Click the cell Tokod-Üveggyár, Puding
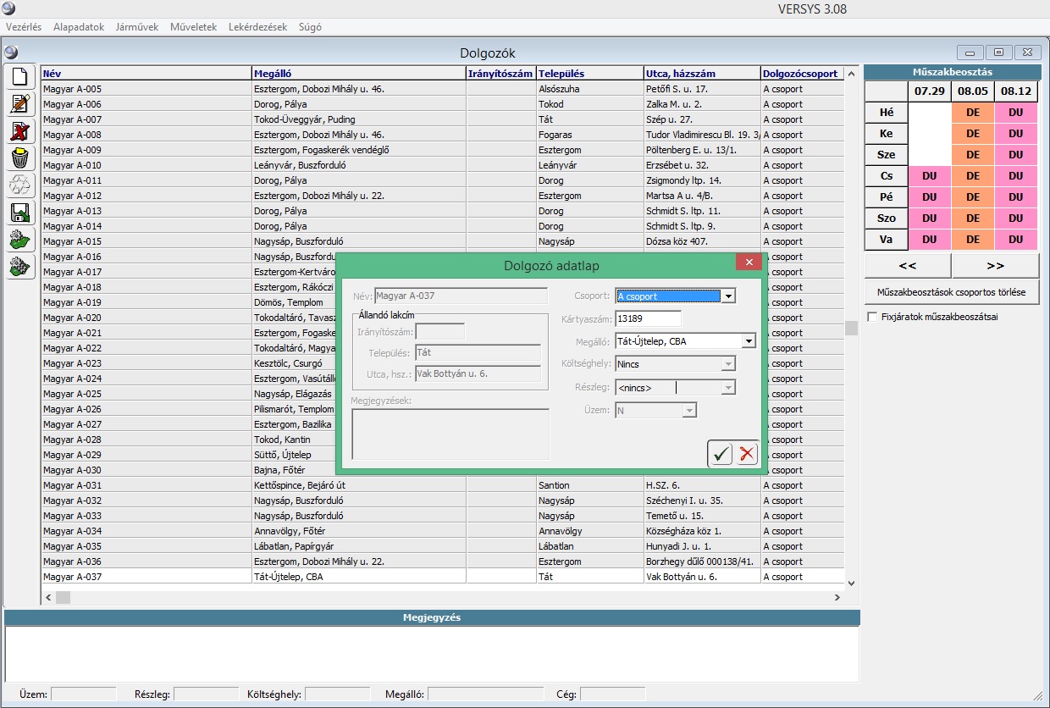The width and height of the screenshot is (1050, 708). coord(359,119)
